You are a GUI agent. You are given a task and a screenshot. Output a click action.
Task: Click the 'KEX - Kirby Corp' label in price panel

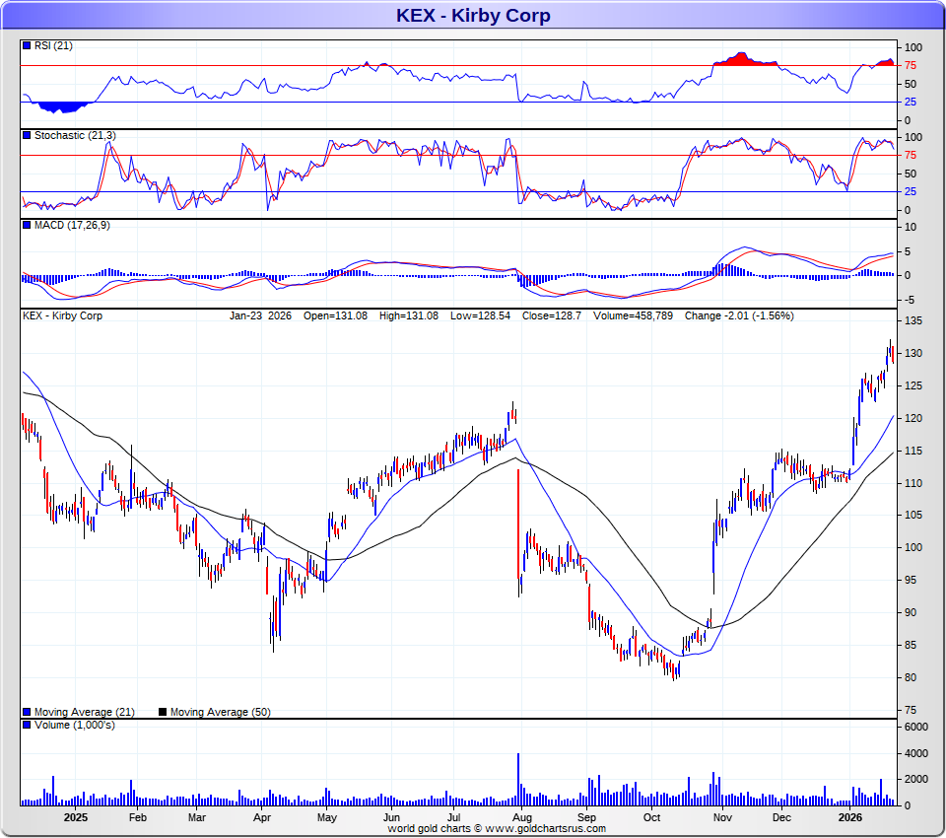click(x=63, y=315)
